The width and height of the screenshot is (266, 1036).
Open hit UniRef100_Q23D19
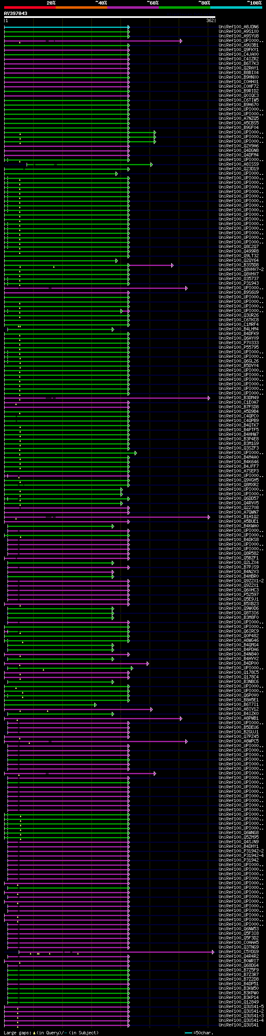point(239,169)
